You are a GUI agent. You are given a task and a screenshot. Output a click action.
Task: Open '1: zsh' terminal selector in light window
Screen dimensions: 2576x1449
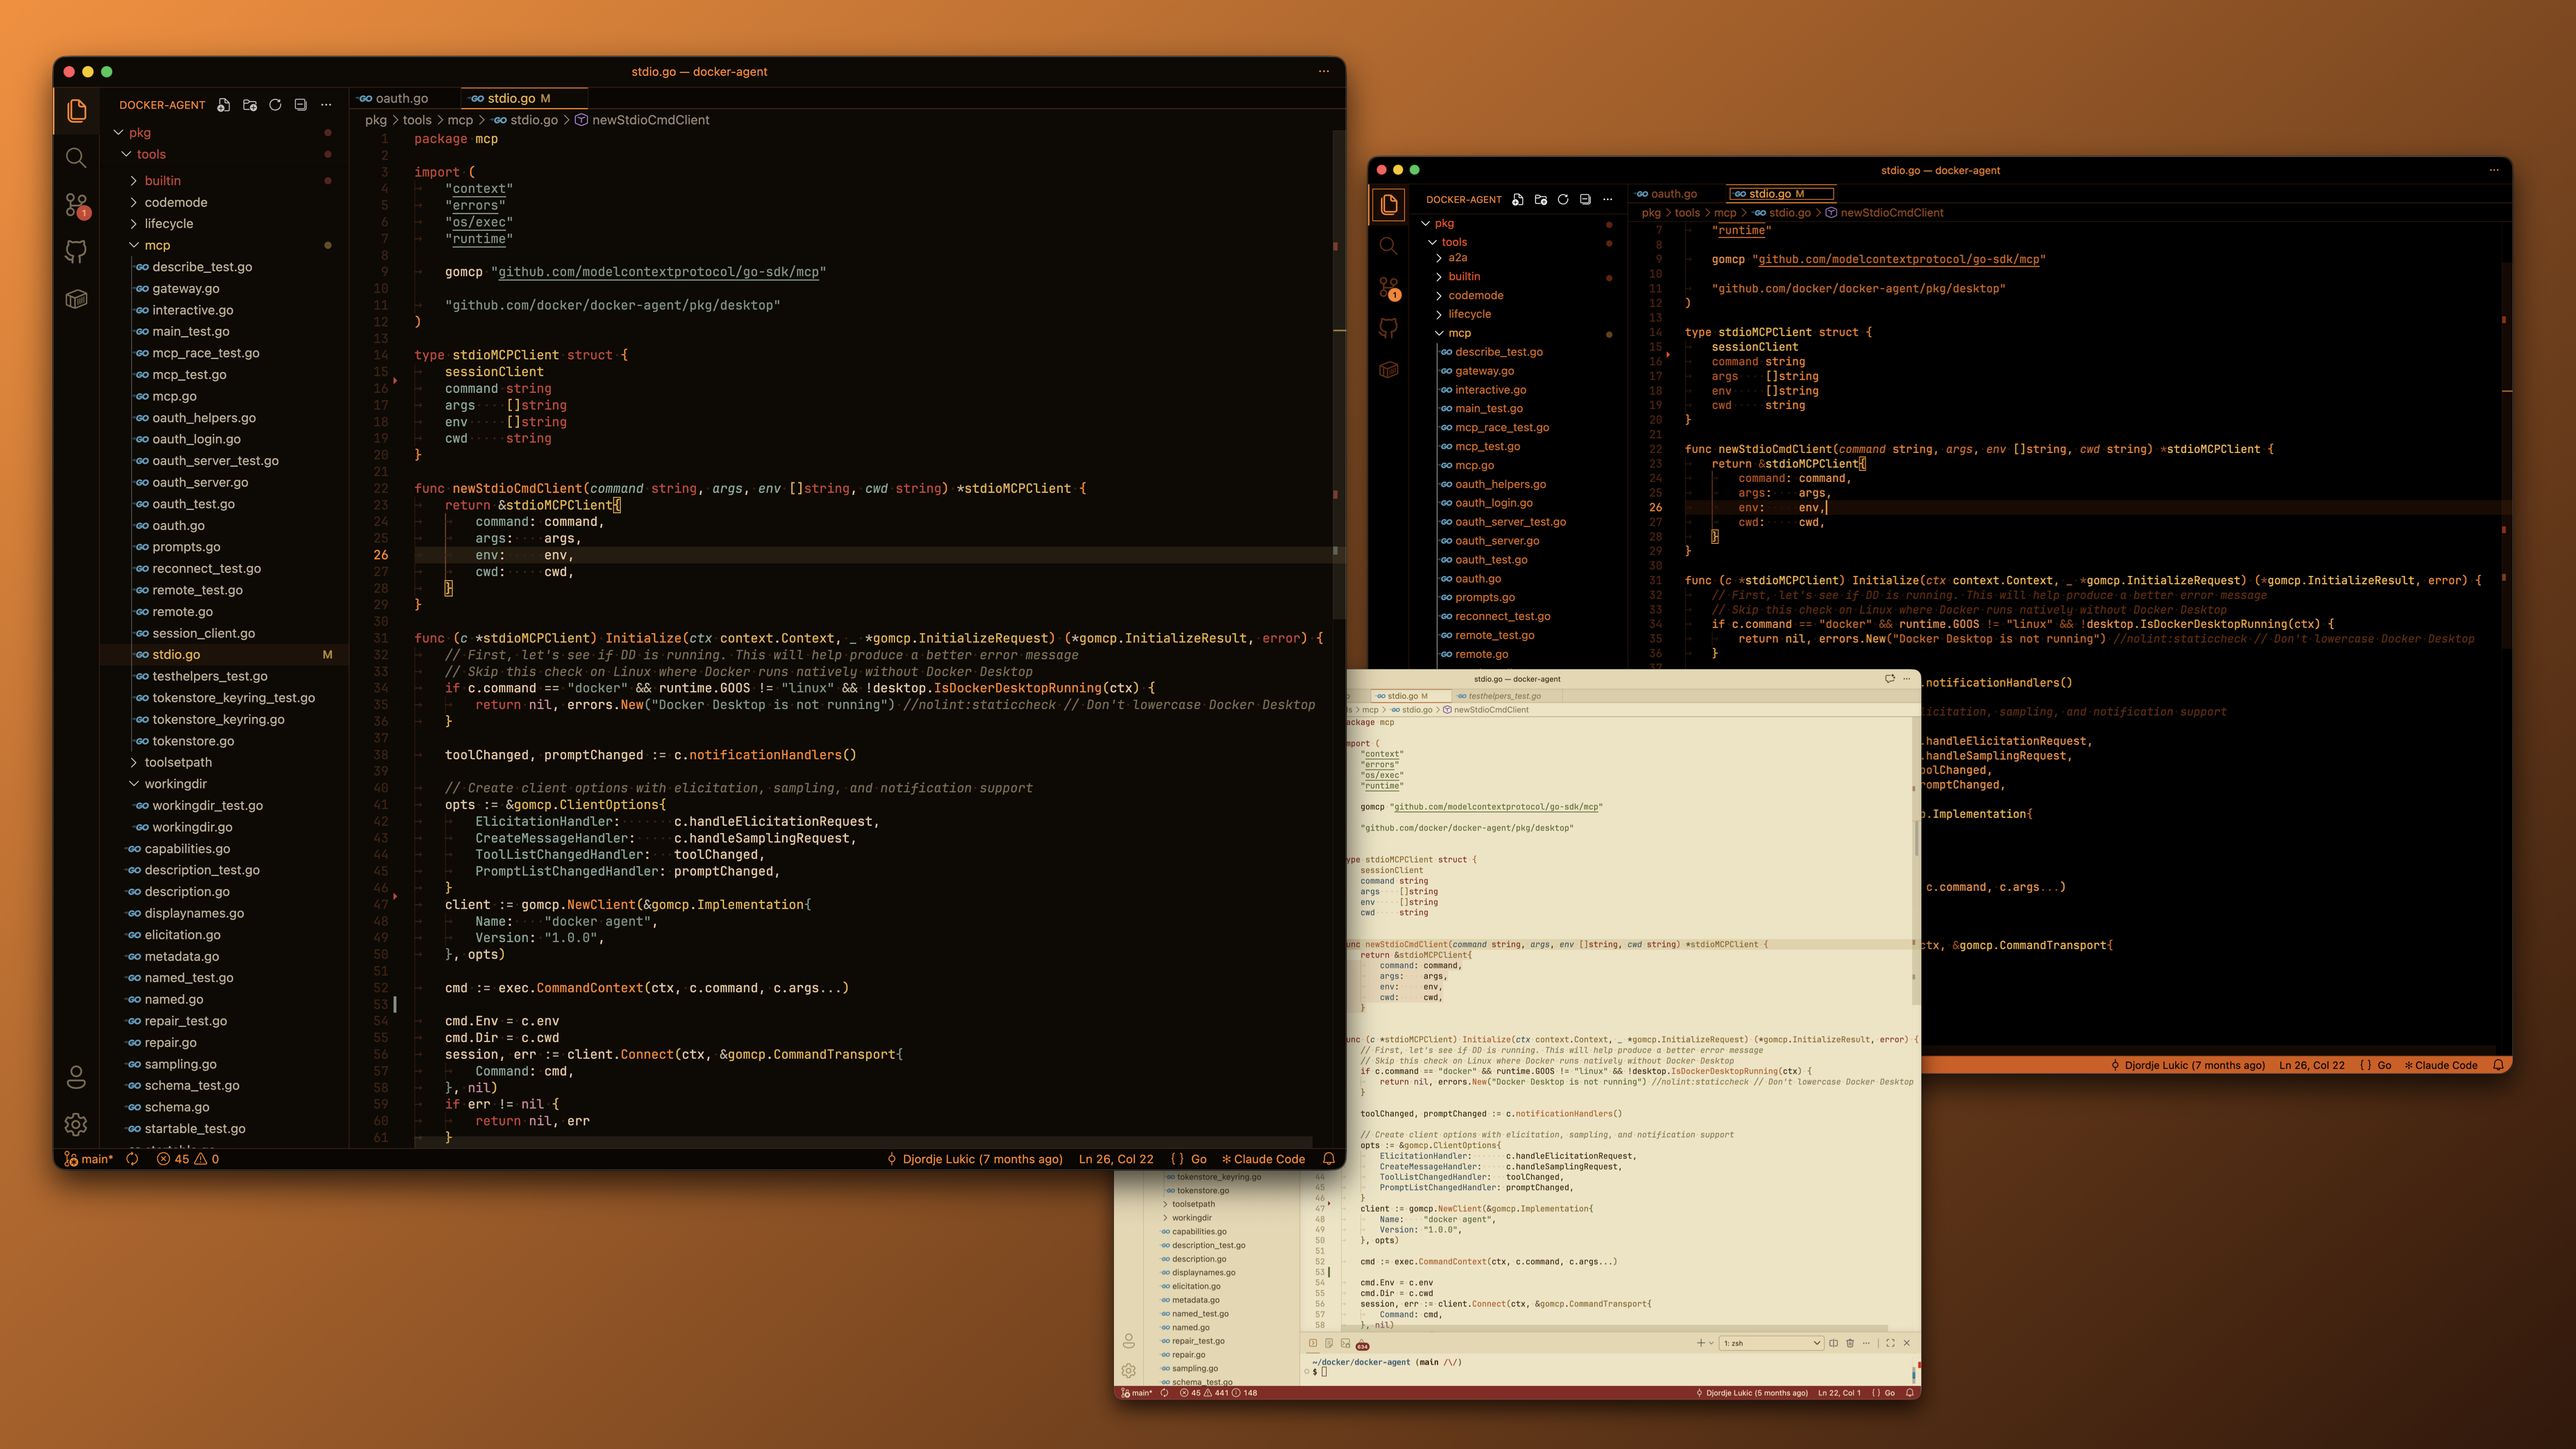pyautogui.click(x=1771, y=1343)
